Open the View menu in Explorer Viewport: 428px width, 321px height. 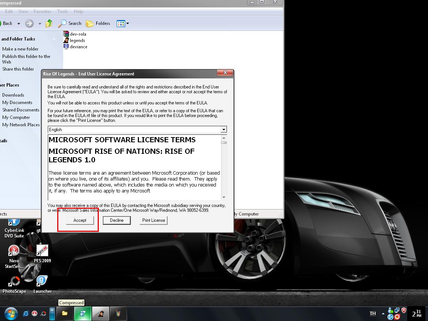(x=23, y=12)
